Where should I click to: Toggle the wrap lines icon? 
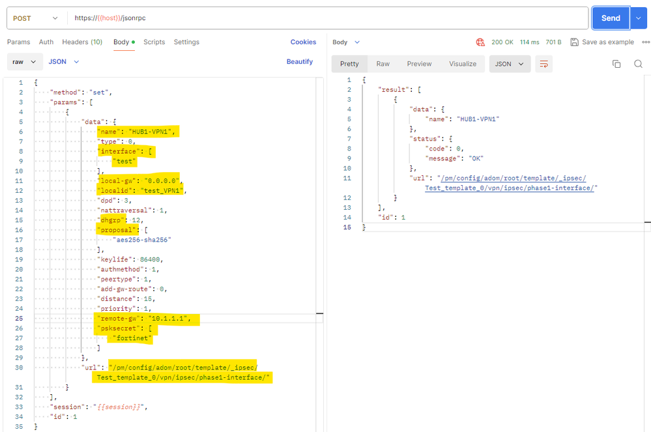[x=543, y=64]
